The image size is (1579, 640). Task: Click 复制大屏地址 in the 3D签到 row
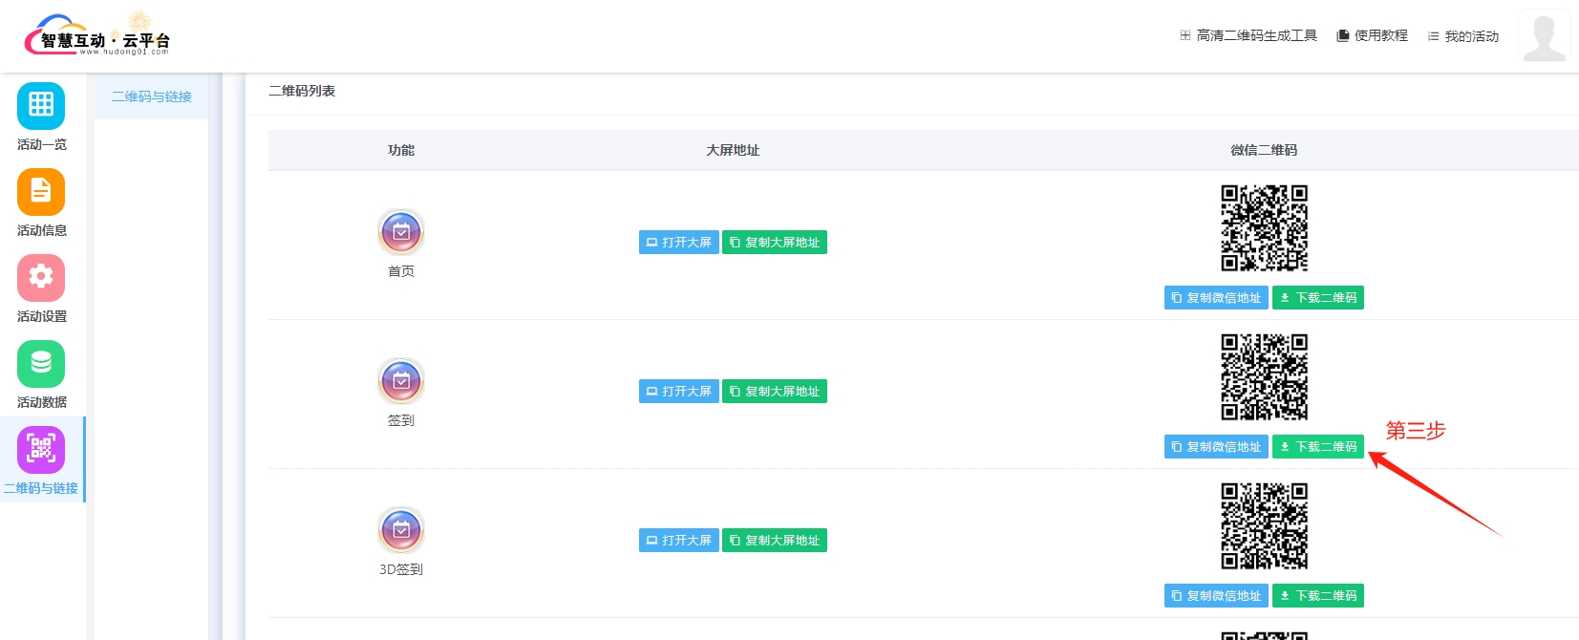[x=775, y=541]
